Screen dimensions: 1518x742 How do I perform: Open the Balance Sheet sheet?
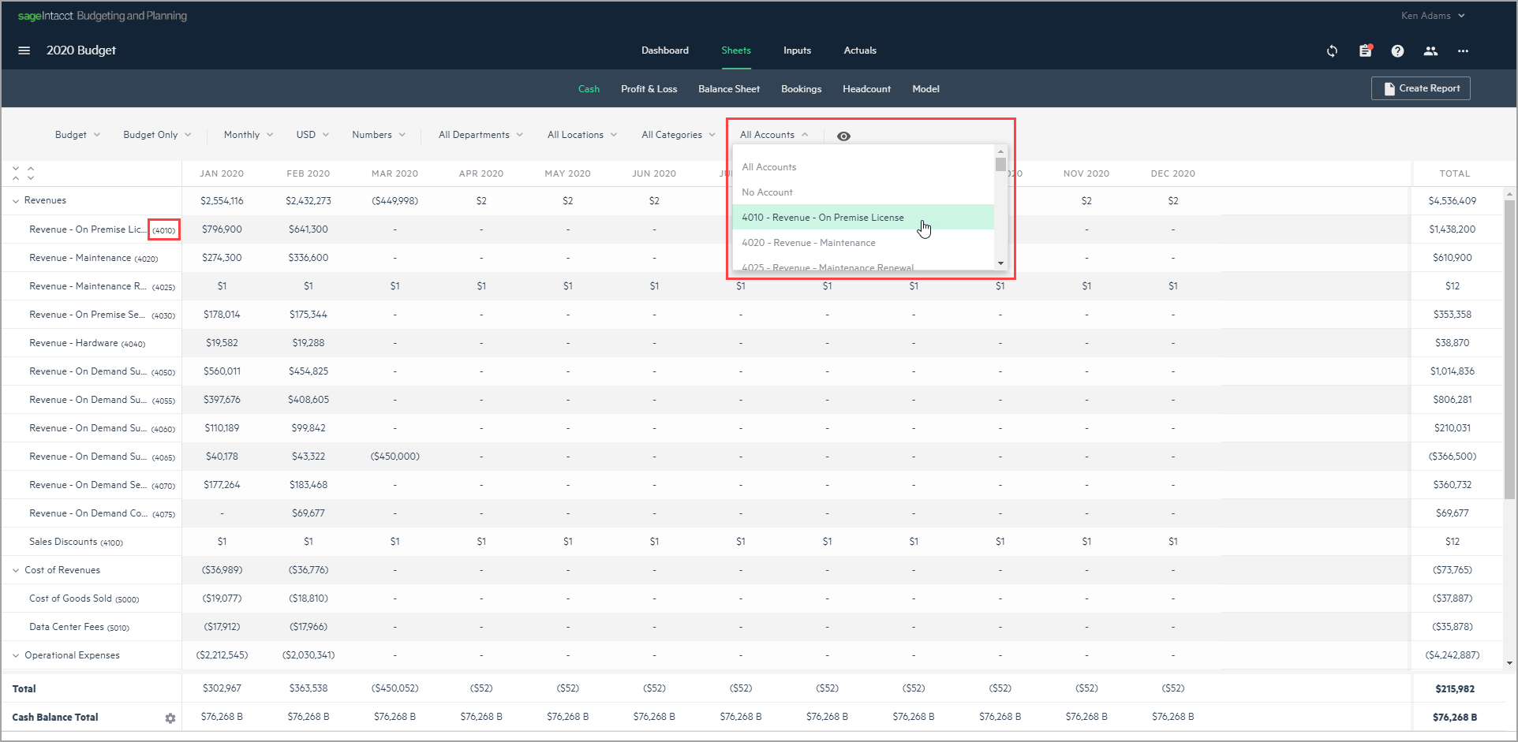point(729,89)
